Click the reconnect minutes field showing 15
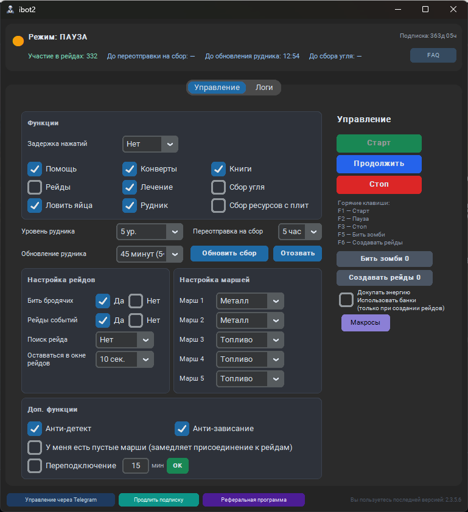 (136, 466)
